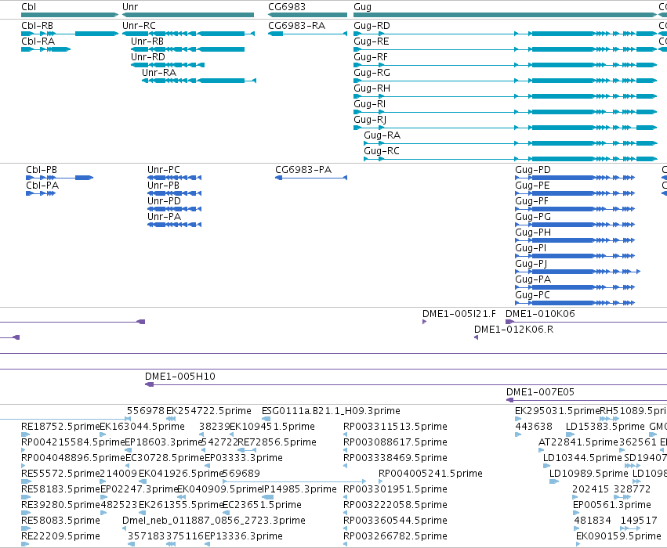667x548 pixels.
Task: Click protein label Cbl-PA
Action: coord(42,186)
